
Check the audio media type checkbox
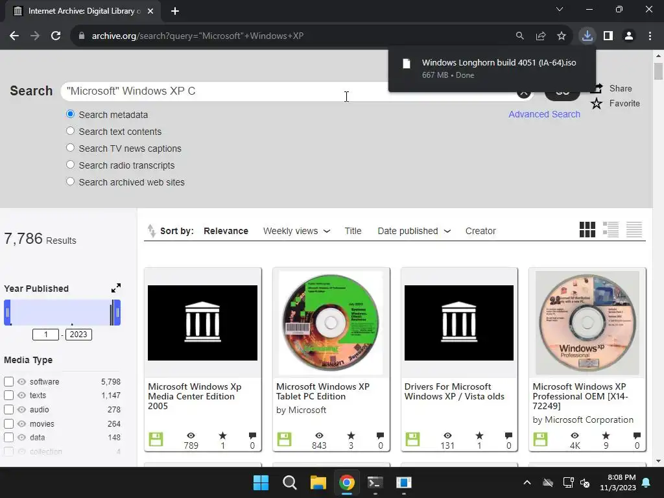point(9,410)
